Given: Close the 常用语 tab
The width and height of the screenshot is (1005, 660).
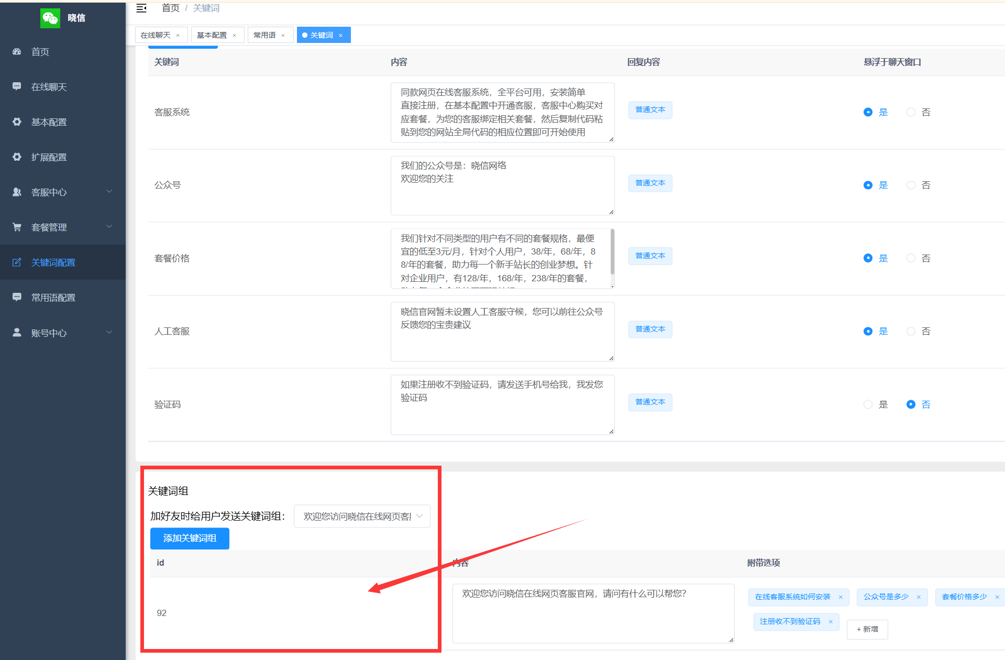Looking at the screenshot, I should (x=283, y=36).
